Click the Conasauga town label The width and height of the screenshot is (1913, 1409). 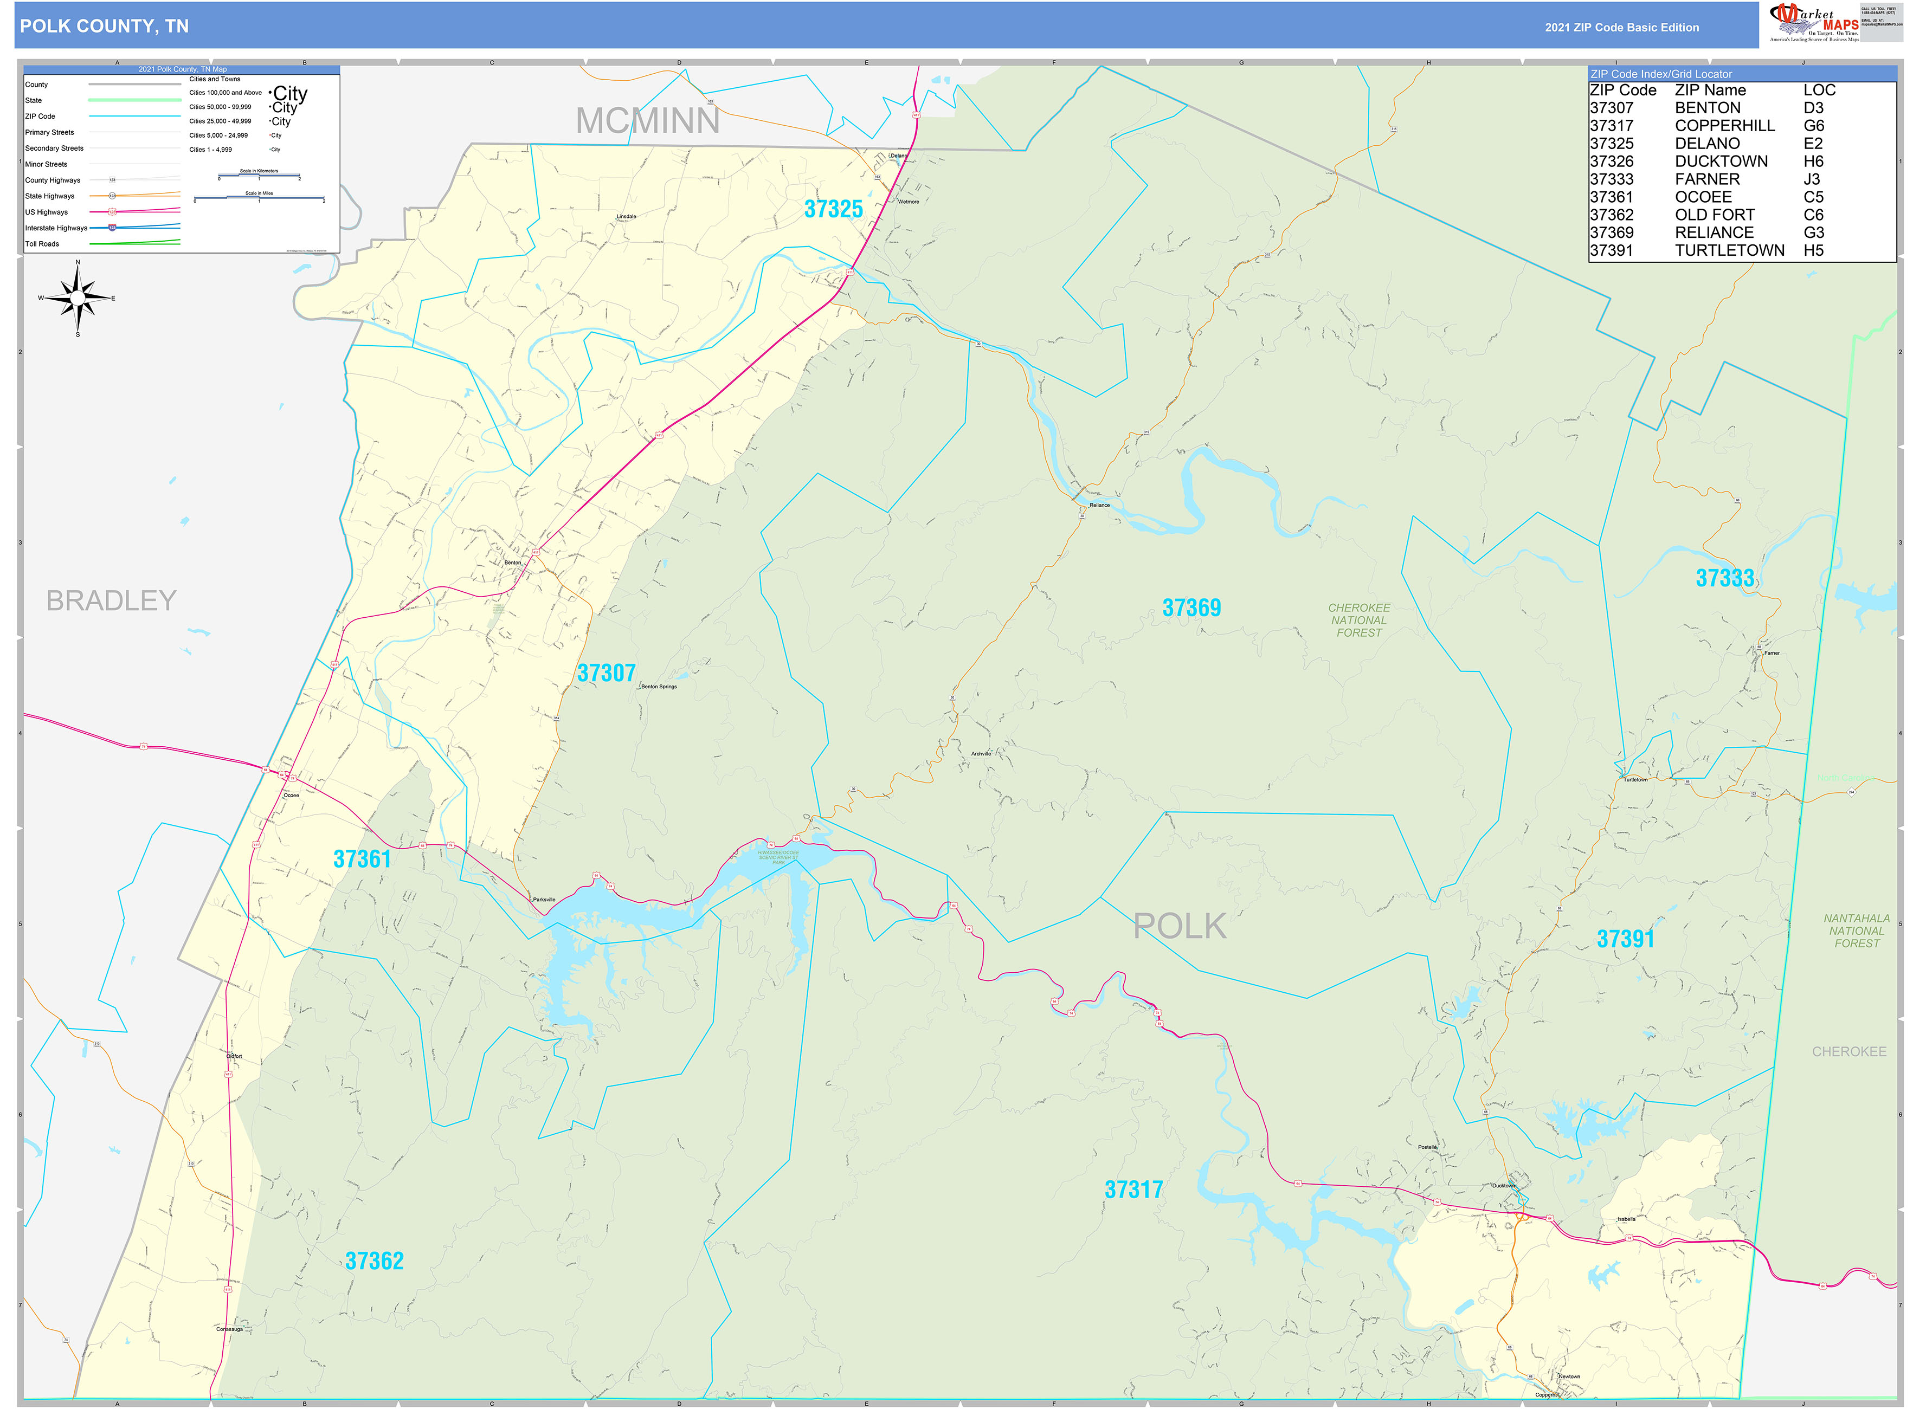[x=229, y=1330]
